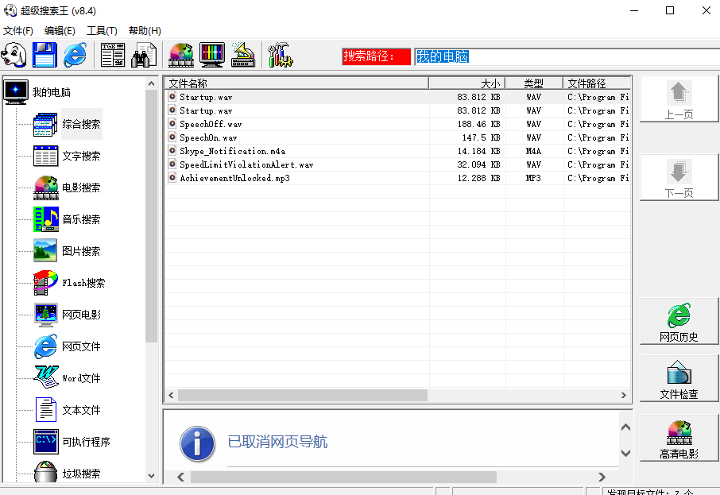This screenshot has height=495, width=720.
Task: Click the 综合搜索 stacked windows icon
Action: [x=45, y=124]
